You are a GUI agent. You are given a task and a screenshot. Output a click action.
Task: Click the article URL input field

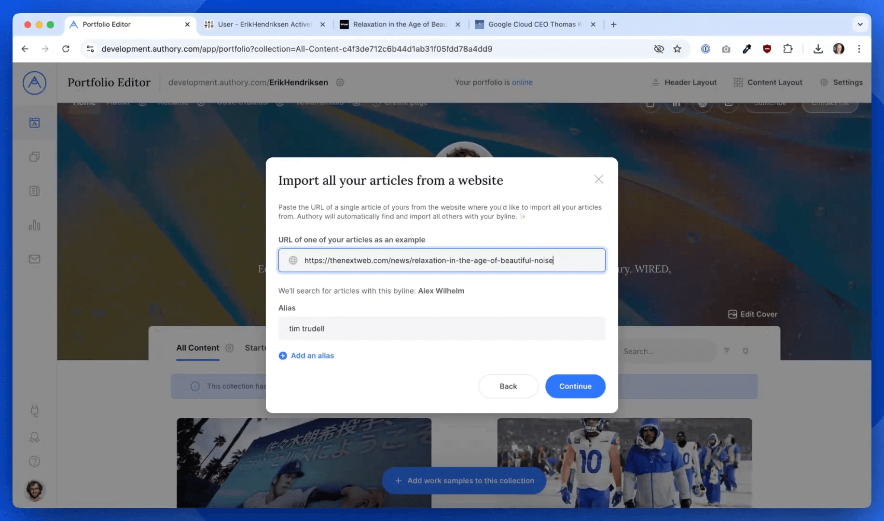pyautogui.click(x=442, y=260)
